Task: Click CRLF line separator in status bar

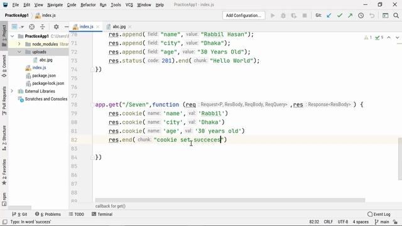Action: tap(328, 222)
